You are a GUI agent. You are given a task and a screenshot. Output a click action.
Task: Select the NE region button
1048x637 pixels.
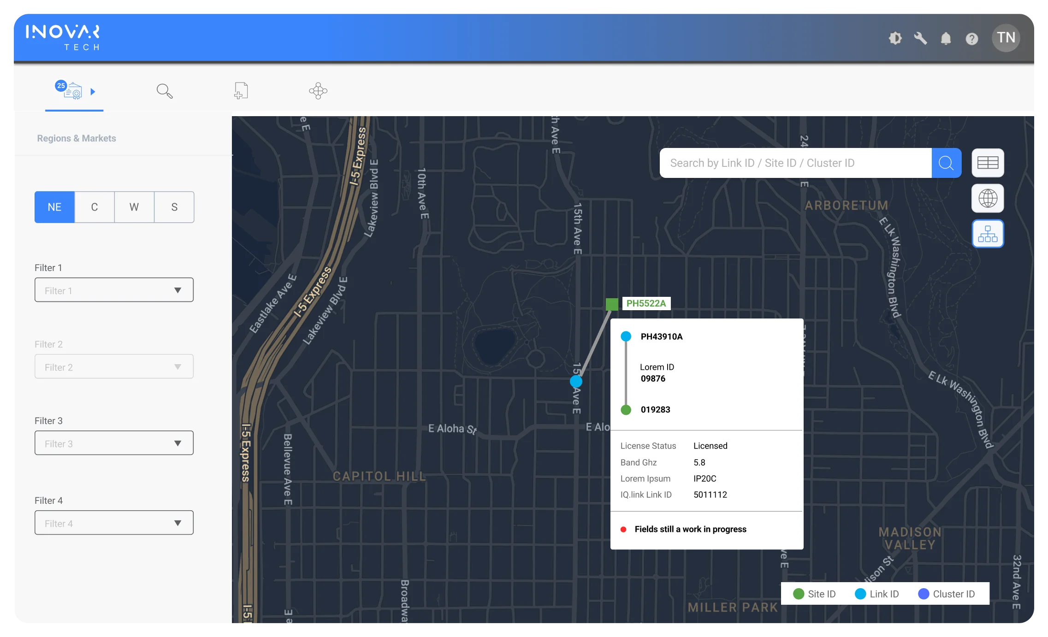(x=54, y=207)
